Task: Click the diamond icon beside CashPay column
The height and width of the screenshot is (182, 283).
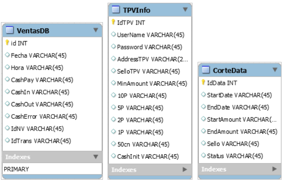Action: [x=7, y=79]
